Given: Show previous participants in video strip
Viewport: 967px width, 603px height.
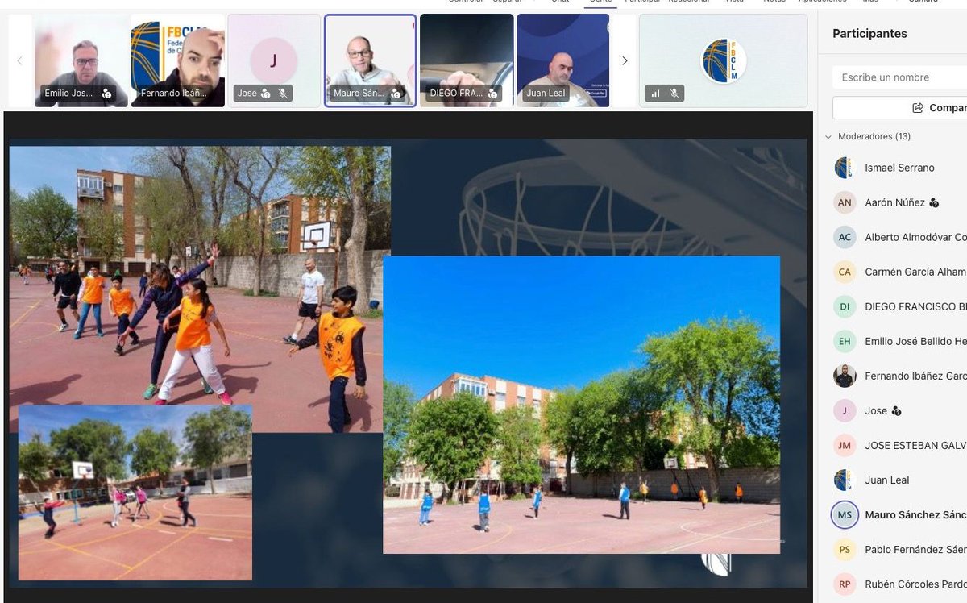Looking at the screenshot, I should click(20, 60).
